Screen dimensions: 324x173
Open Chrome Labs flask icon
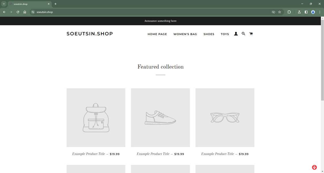coord(299,12)
